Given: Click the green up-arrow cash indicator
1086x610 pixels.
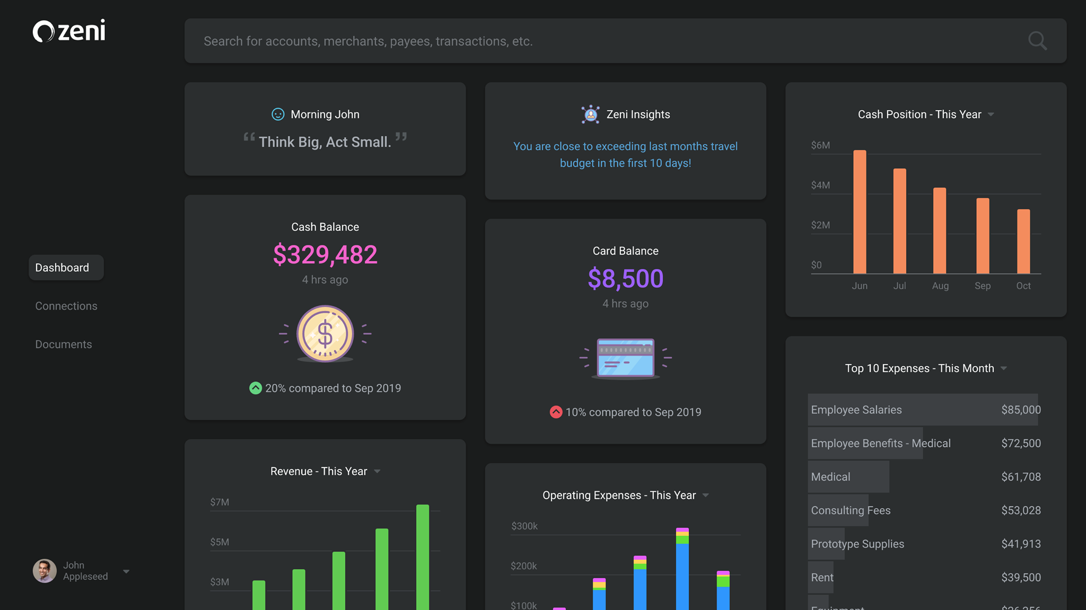Looking at the screenshot, I should point(256,388).
